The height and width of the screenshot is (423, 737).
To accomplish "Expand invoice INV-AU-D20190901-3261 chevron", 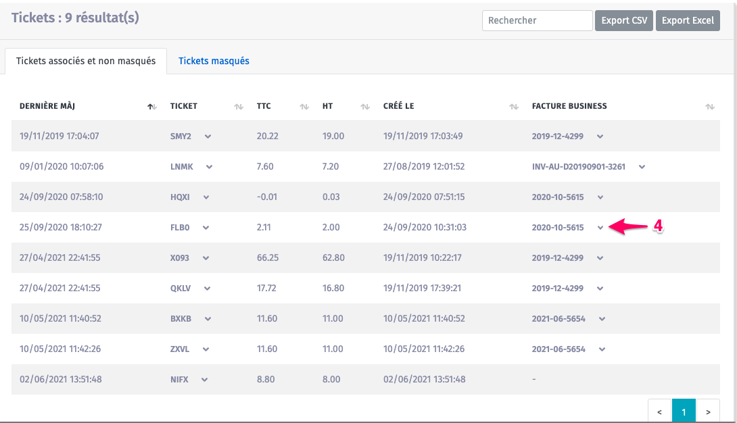I will [642, 167].
